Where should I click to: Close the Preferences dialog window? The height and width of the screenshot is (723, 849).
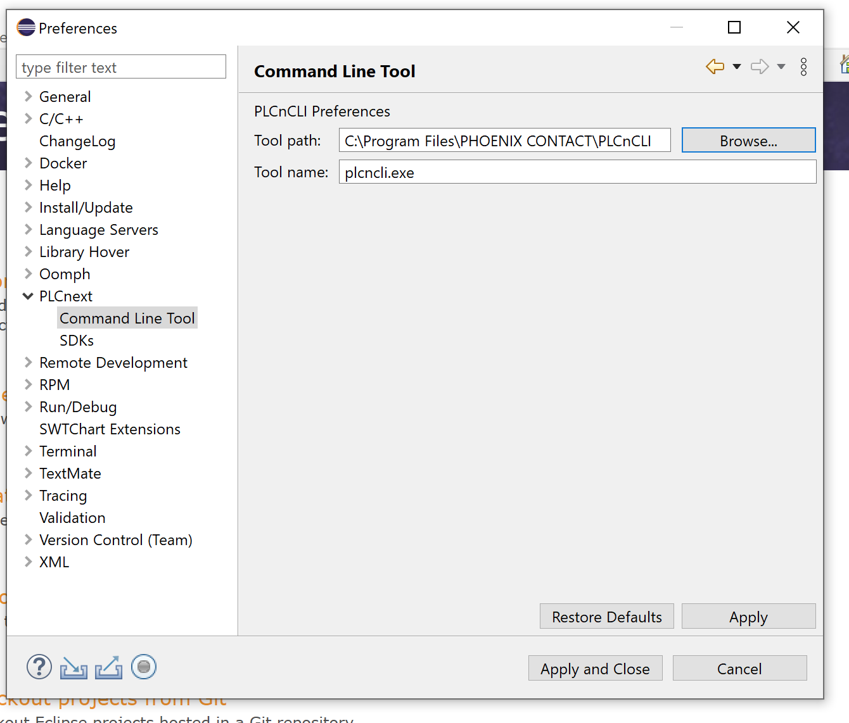point(793,27)
